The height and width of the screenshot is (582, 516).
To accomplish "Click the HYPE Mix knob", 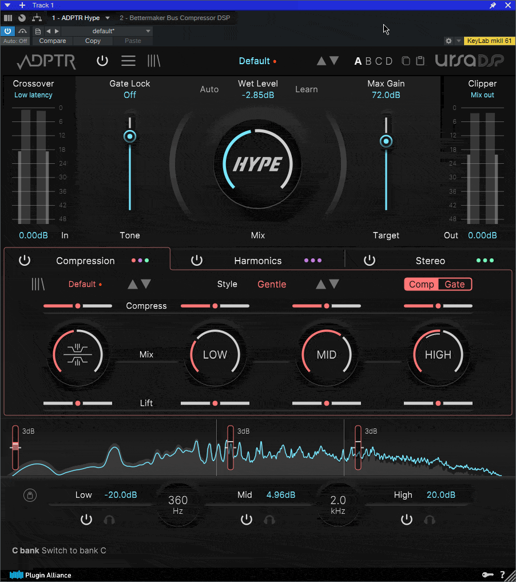I will (258, 164).
